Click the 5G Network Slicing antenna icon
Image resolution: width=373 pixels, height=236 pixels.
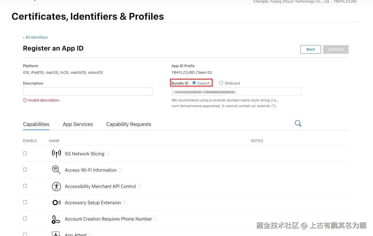pos(56,153)
